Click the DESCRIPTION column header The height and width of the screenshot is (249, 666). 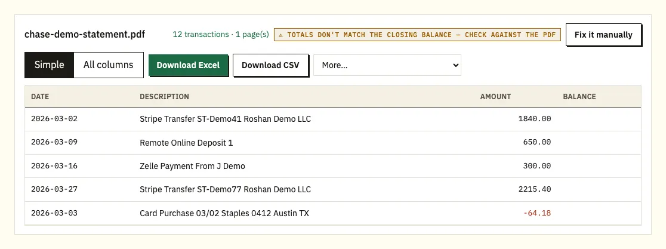pyautogui.click(x=164, y=97)
